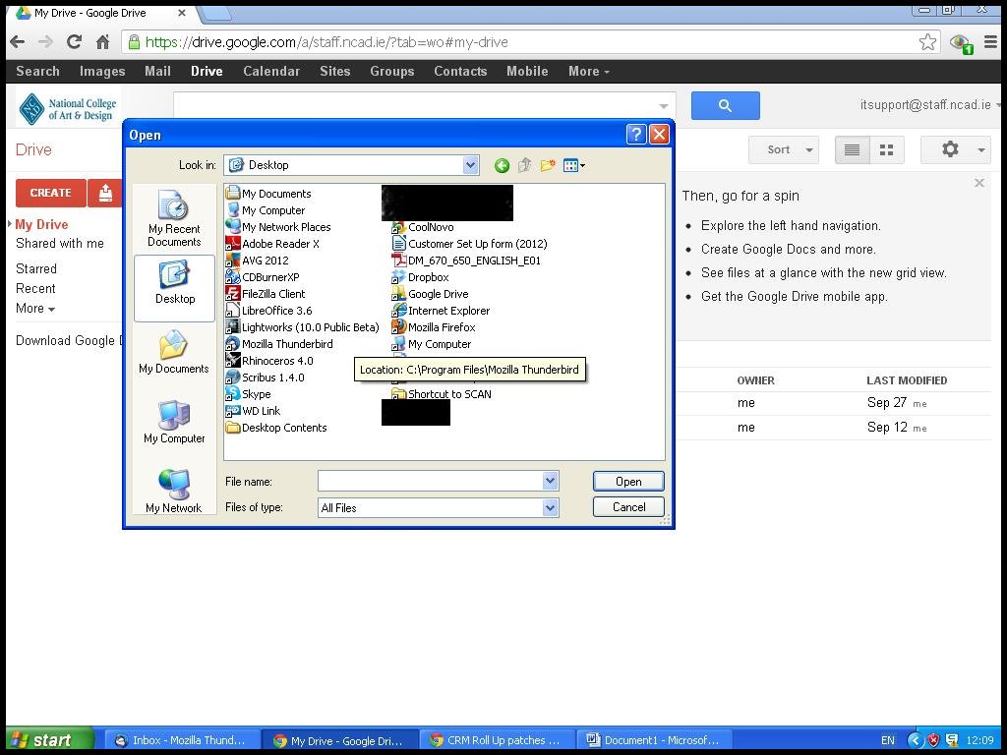Select My Network Places in file list
The height and width of the screenshot is (755, 1007).
point(278,227)
